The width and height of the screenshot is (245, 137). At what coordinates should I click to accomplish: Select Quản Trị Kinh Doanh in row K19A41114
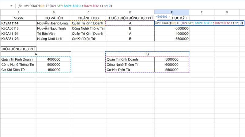click(x=88, y=23)
